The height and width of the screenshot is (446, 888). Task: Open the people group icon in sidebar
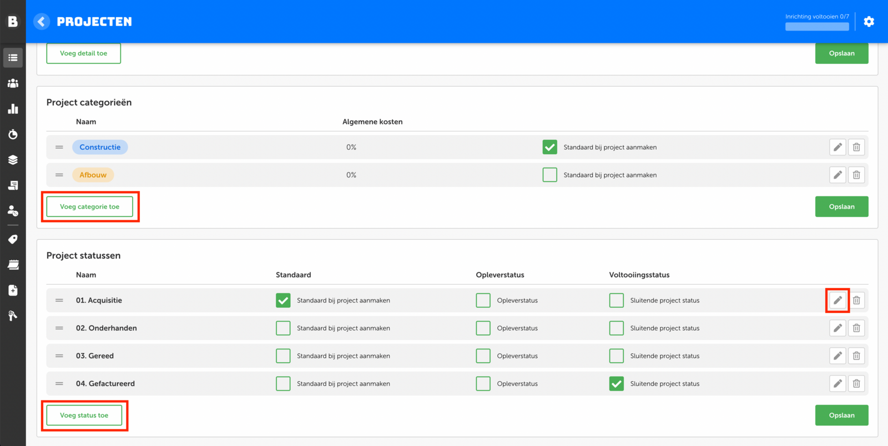pos(13,83)
